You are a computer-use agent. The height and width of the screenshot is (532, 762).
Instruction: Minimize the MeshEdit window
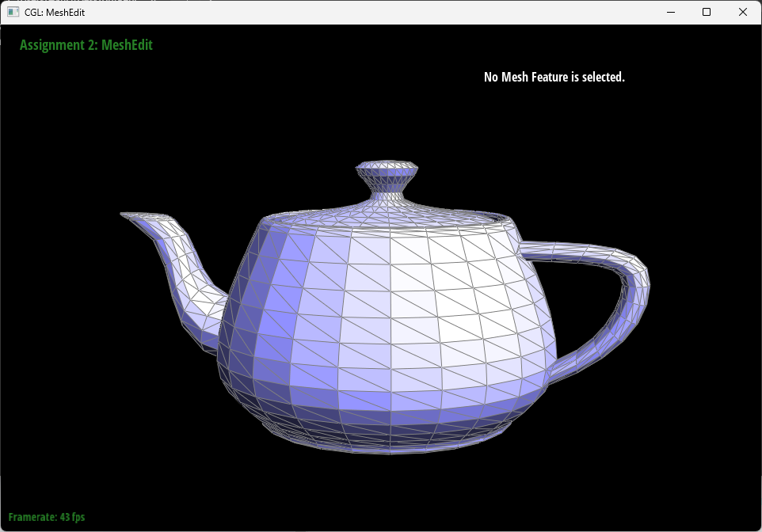(x=671, y=12)
